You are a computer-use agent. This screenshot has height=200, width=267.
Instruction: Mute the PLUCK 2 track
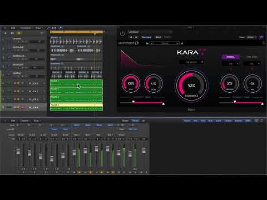coord(15,91)
